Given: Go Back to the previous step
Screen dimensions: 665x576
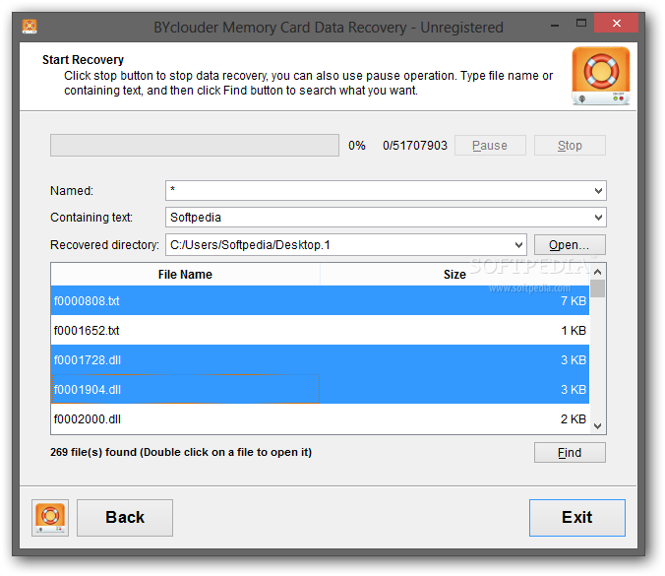Looking at the screenshot, I should [125, 518].
